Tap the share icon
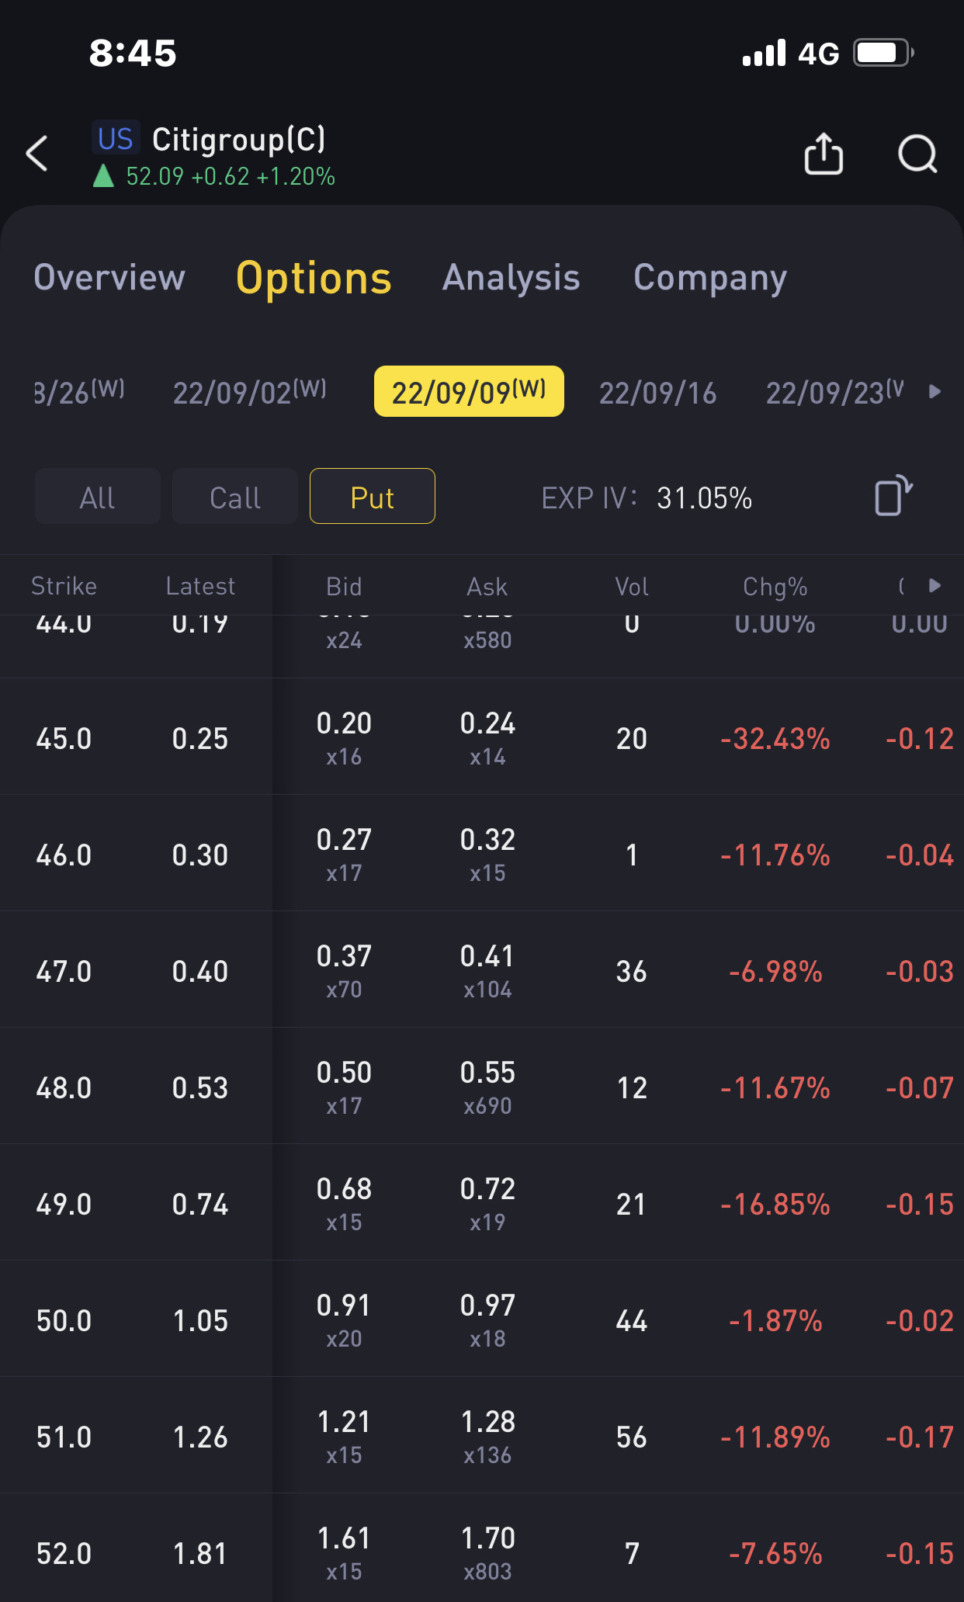 (x=824, y=154)
